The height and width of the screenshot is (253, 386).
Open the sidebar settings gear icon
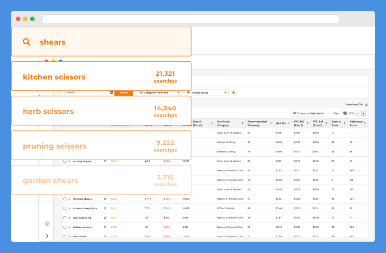pos(47,224)
